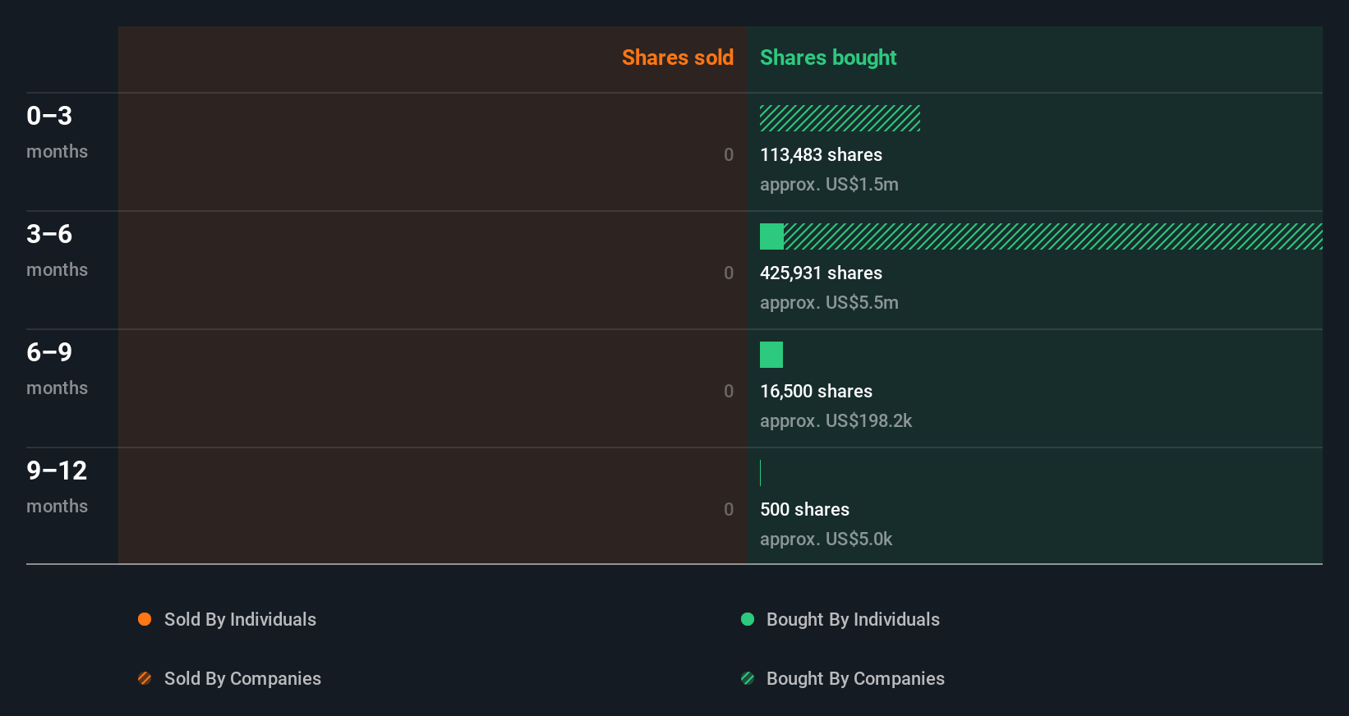Select the Bought By Companies legend label
The width and height of the screenshot is (1349, 716).
[855, 678]
